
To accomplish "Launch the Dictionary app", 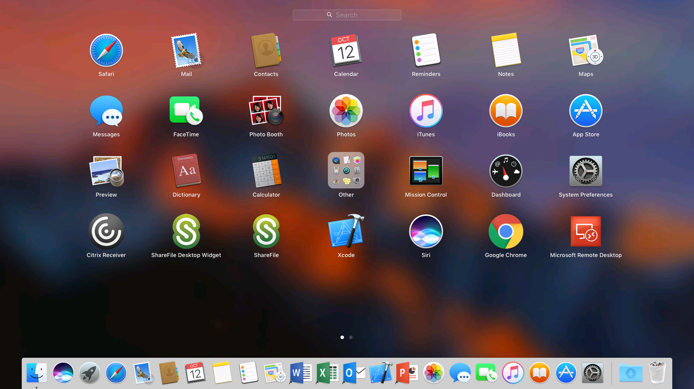I will coord(187,171).
